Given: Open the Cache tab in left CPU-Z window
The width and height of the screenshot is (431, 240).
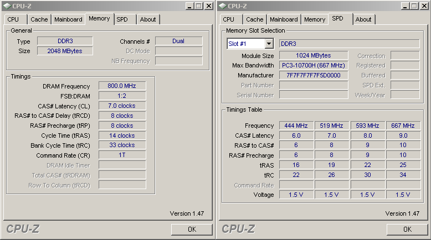Looking at the screenshot, I should point(39,19).
